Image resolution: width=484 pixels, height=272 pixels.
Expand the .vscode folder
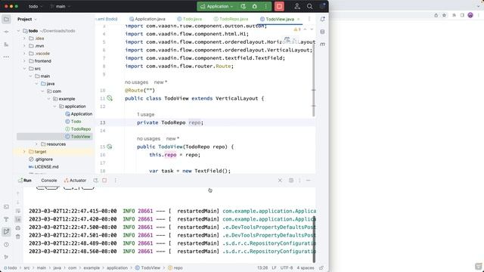point(24,54)
